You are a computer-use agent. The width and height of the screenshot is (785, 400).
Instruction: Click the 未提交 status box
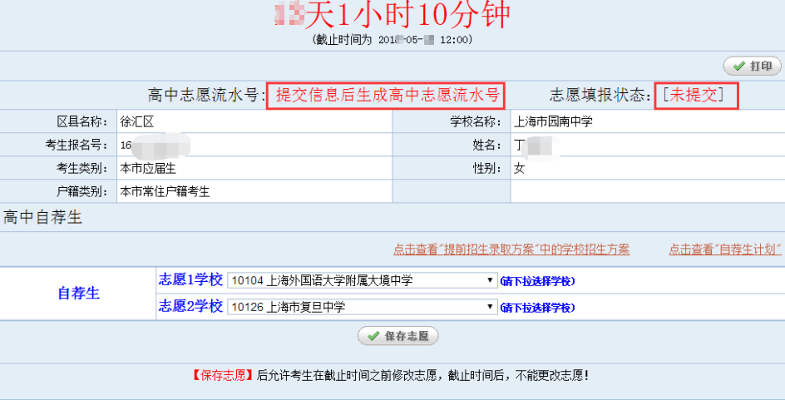(x=697, y=96)
